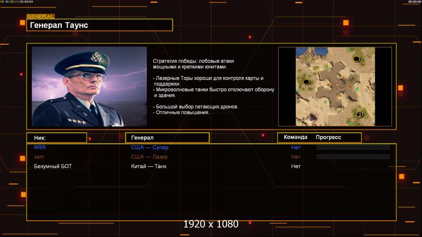The height and width of the screenshot is (237, 422).
Task: Click the General Townes portrait image
Action: coord(89,87)
